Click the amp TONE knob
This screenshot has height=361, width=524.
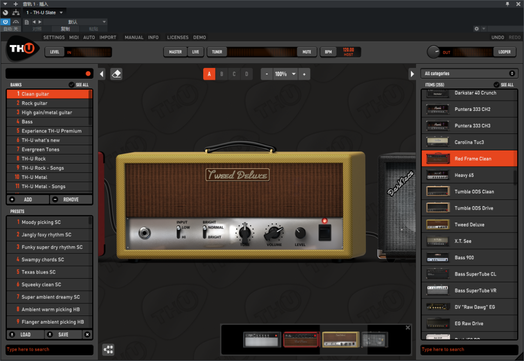tap(245, 232)
